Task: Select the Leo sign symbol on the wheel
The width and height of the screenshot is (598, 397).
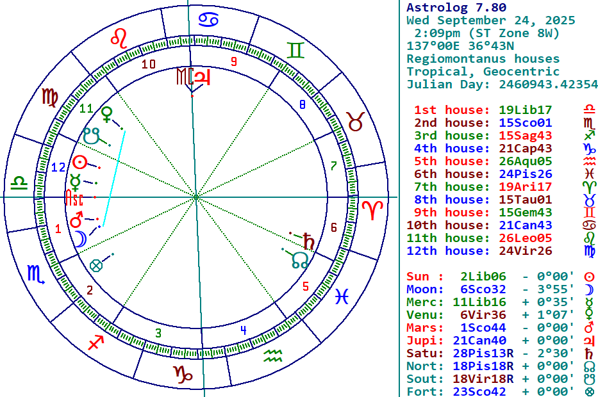Action: 119,37
